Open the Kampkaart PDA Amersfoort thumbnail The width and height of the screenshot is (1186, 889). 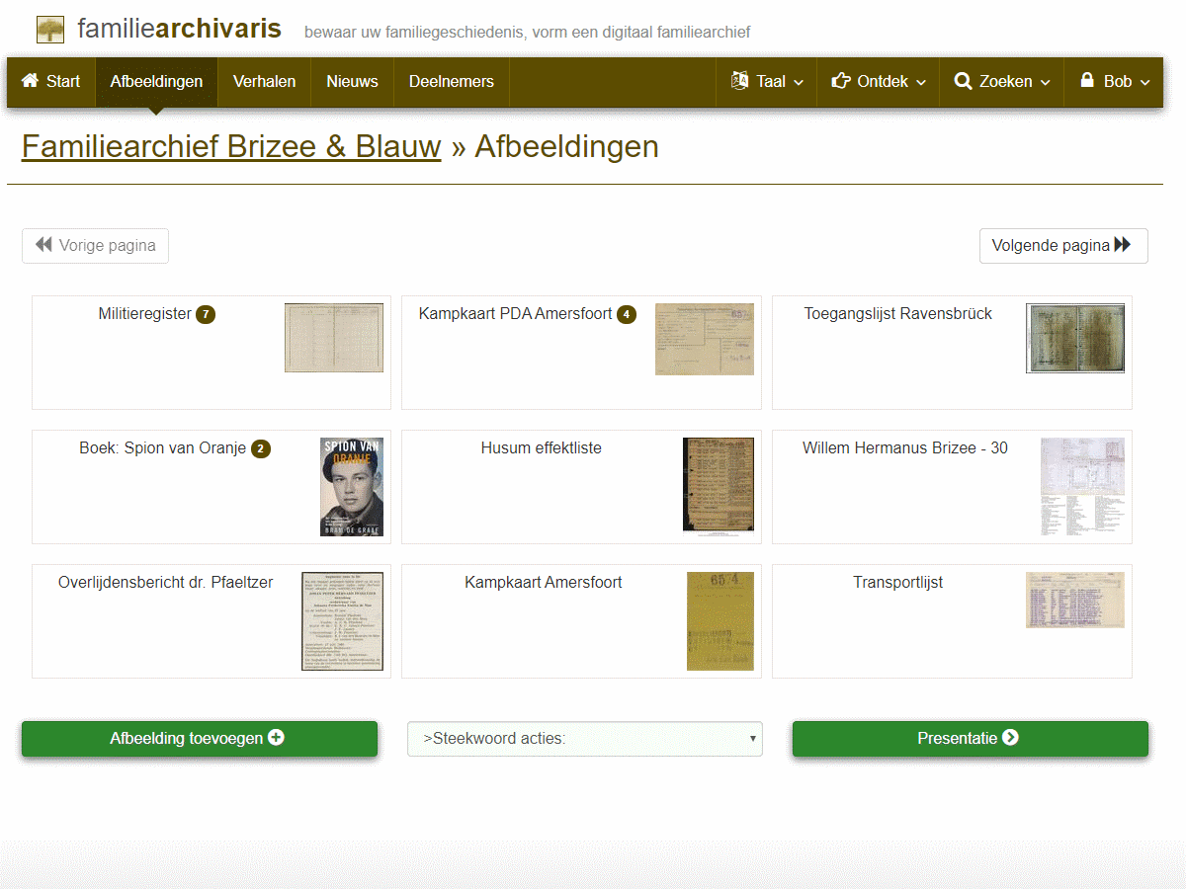click(x=705, y=339)
